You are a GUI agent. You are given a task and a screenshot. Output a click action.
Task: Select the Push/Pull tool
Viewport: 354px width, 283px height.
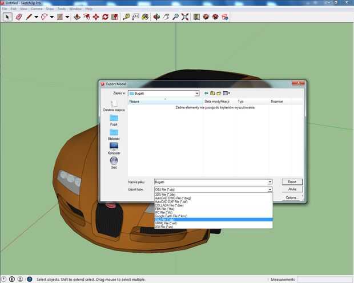77,17
